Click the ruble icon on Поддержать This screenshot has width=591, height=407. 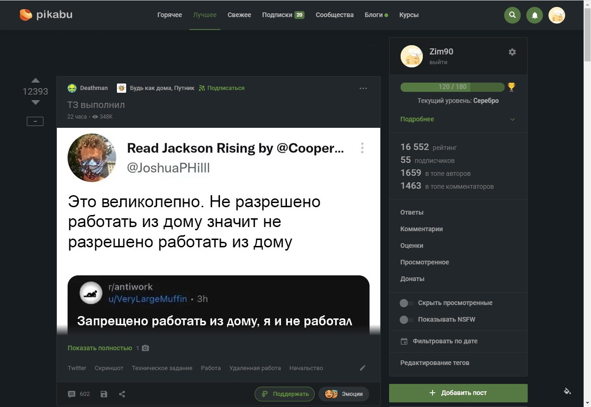coord(265,394)
